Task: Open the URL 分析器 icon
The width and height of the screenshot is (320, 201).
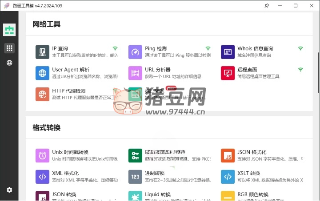Action: tap(135, 73)
